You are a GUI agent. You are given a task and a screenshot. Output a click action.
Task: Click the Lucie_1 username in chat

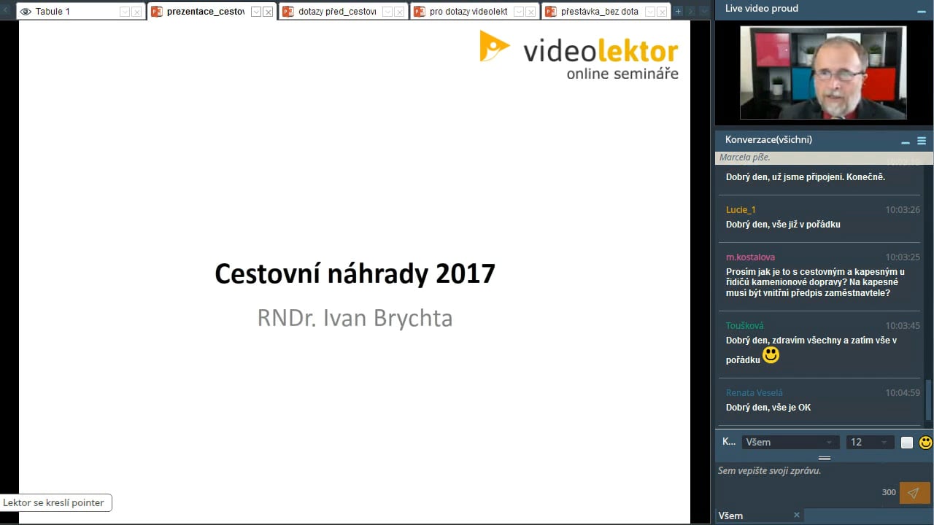pyautogui.click(x=741, y=210)
